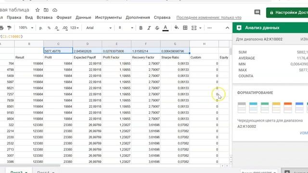Click the SUM row in analysis panel

(x=273, y=52)
